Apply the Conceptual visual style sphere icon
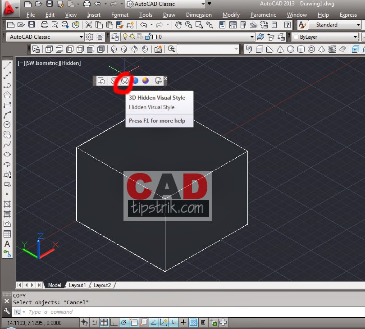This screenshot has width=365, height=329. click(x=146, y=81)
